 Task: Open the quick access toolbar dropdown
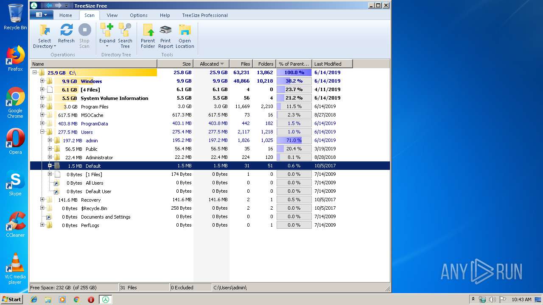67,6
